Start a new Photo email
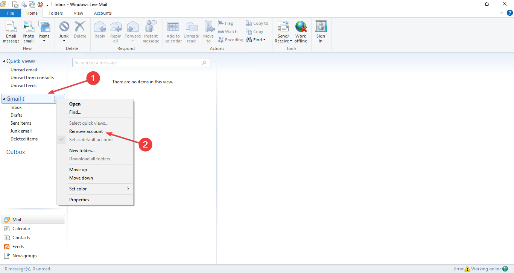514x273 pixels. coord(29,32)
